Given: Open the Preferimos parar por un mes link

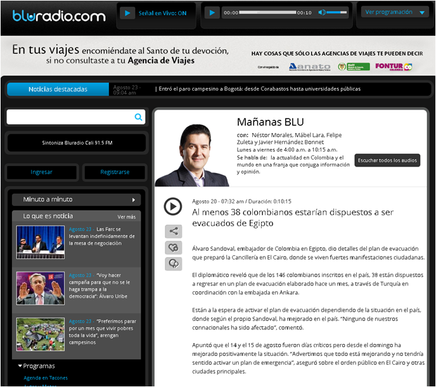Looking at the screenshot, I should click(x=102, y=332).
